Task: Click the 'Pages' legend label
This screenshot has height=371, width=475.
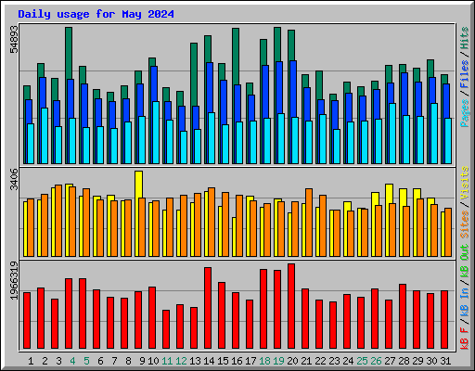Action: (x=465, y=113)
